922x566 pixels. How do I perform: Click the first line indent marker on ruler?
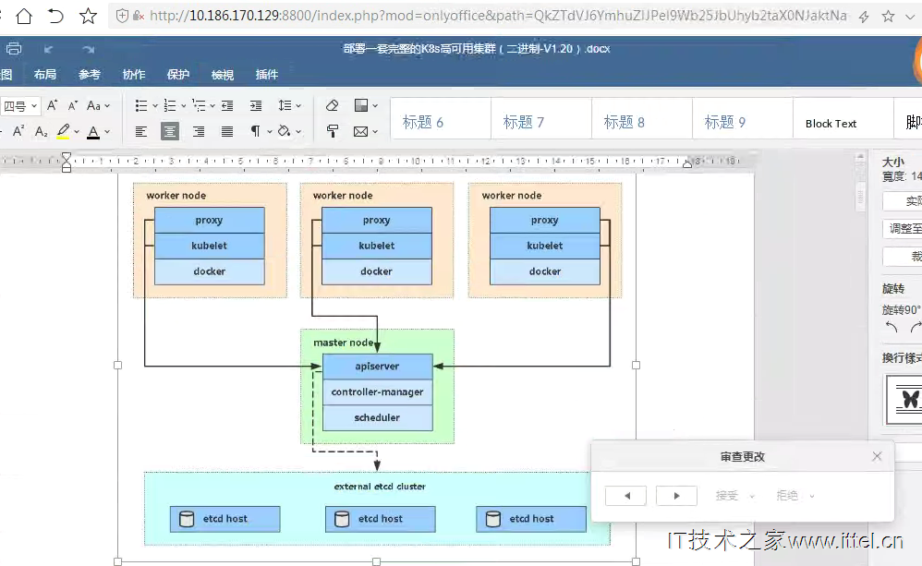tap(67, 157)
